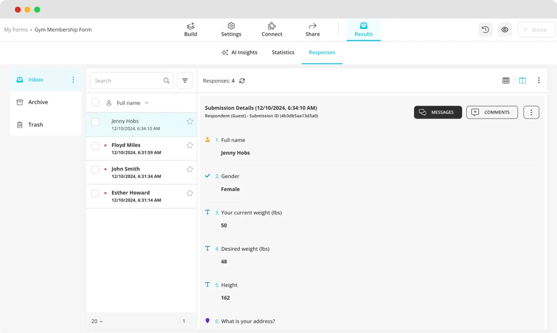Refresh the responses count
The image size is (557, 333).
pyautogui.click(x=242, y=81)
